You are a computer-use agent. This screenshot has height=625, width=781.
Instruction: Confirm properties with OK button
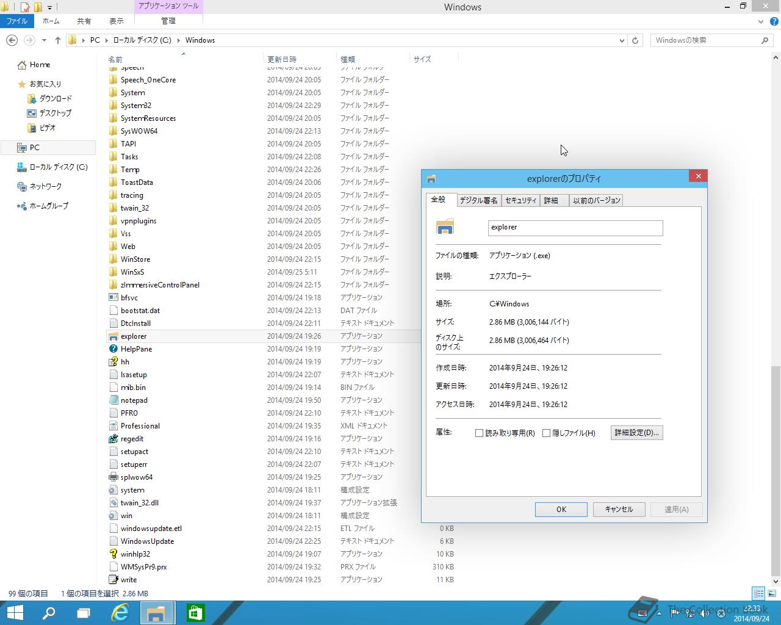pyautogui.click(x=561, y=510)
